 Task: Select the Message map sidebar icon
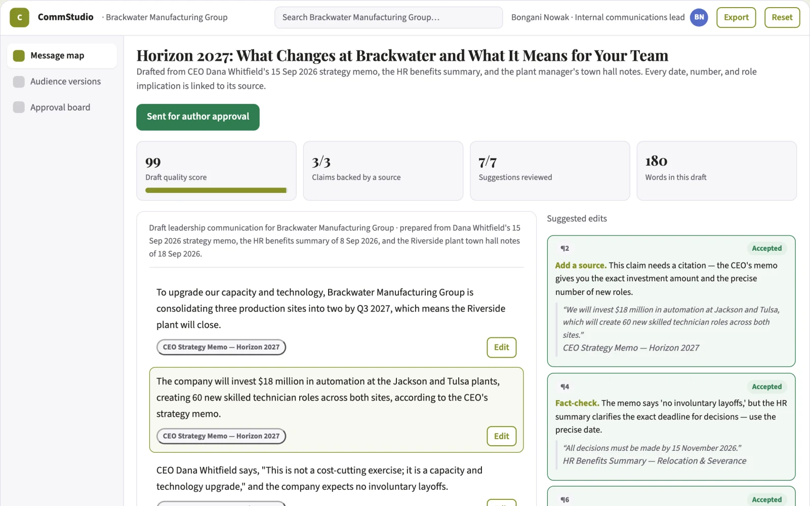(x=19, y=56)
